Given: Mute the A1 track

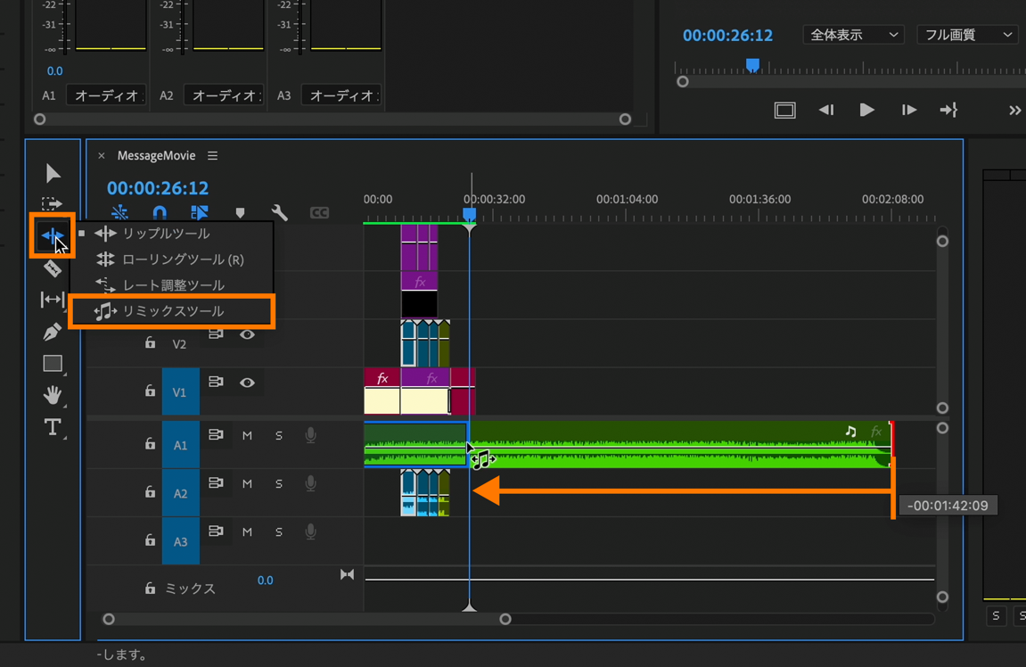Looking at the screenshot, I should tap(247, 435).
